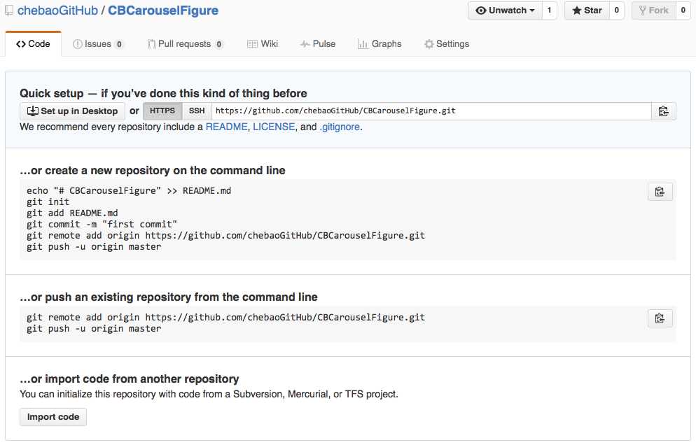Image resolution: width=696 pixels, height=445 pixels.
Task: Switch to the Graphs tab
Action: point(380,44)
